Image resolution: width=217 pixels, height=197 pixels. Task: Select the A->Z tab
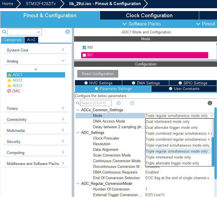click(31, 40)
